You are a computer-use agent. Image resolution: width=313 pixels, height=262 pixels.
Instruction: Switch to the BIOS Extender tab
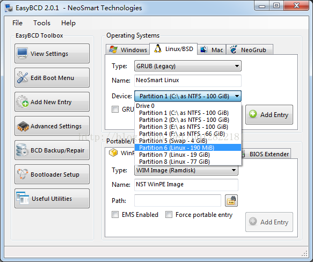pos(266,154)
